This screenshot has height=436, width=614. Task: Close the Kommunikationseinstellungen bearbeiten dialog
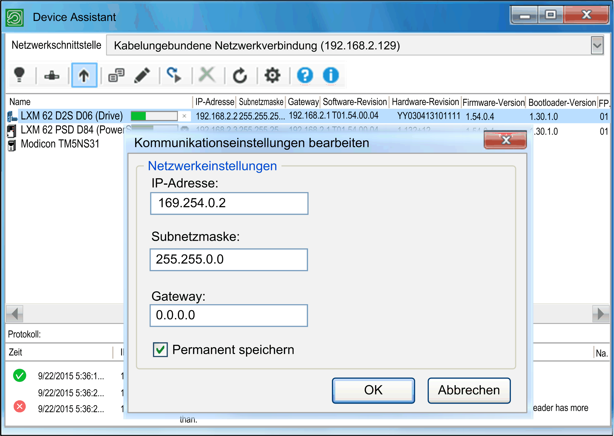coord(505,140)
